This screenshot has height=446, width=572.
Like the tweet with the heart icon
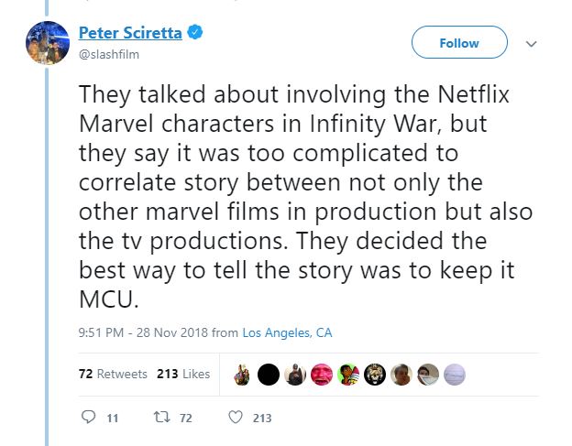pyautogui.click(x=235, y=418)
